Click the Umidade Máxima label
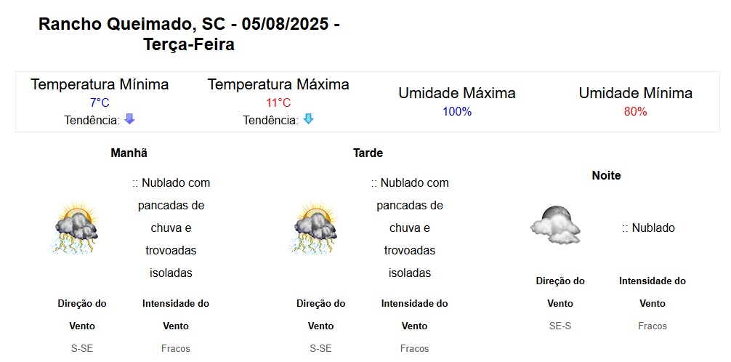 pos(457,93)
